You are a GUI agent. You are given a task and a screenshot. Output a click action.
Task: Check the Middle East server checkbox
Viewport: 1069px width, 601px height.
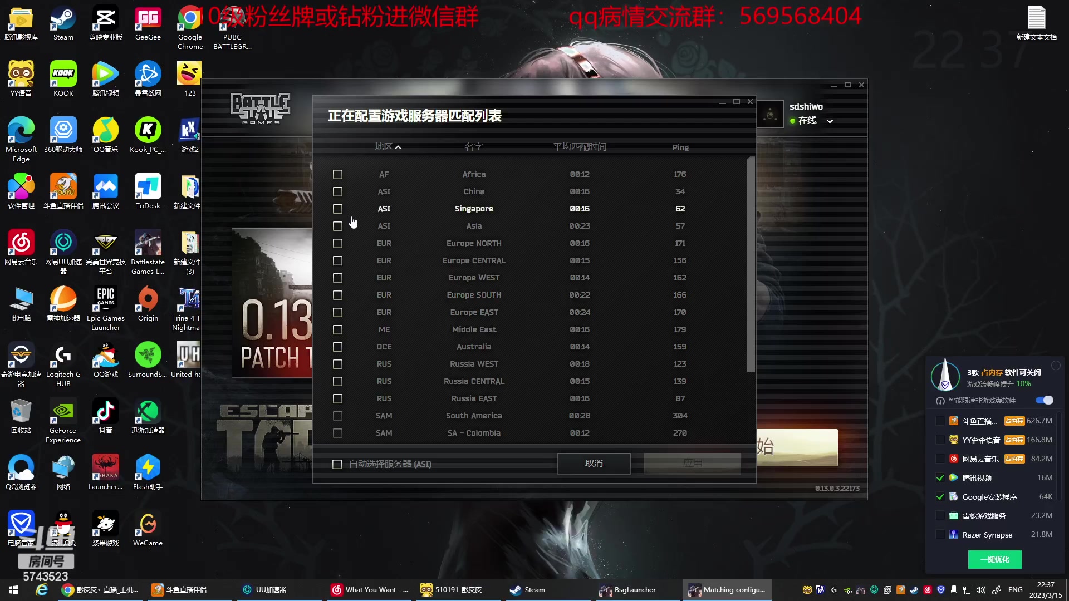coord(337,330)
